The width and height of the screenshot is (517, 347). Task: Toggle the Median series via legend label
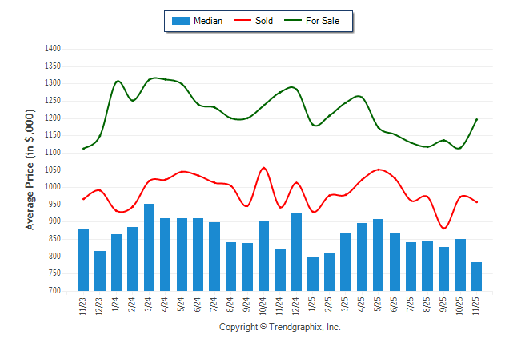click(208, 21)
